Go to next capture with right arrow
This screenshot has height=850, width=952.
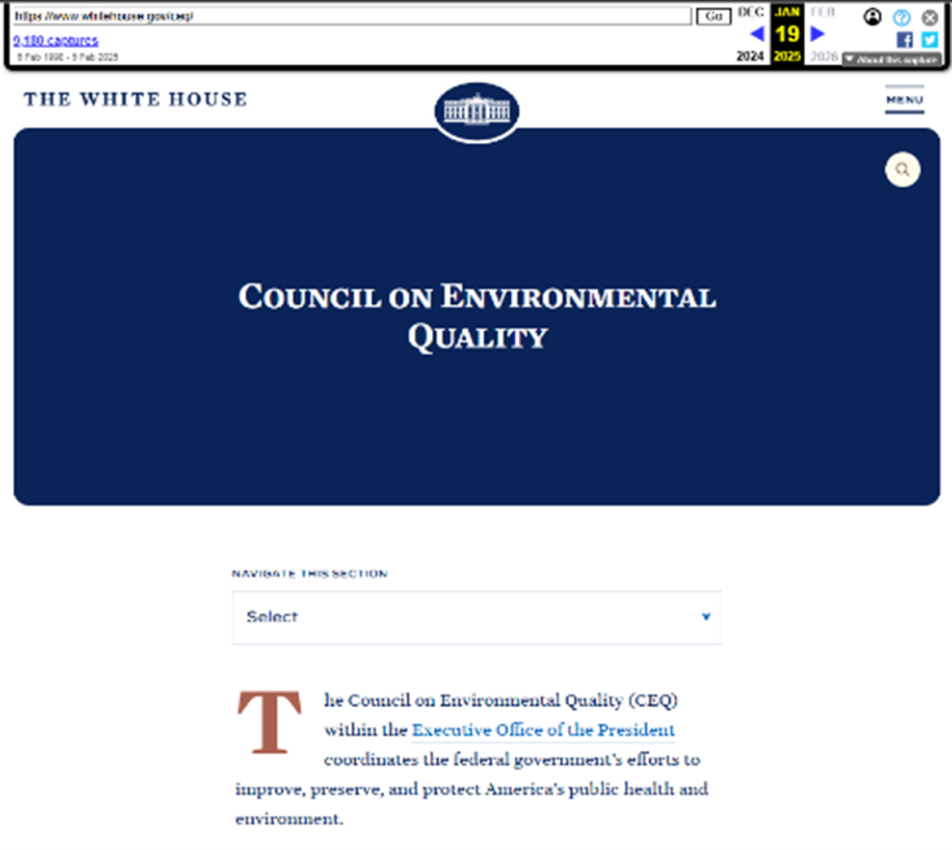click(x=818, y=33)
